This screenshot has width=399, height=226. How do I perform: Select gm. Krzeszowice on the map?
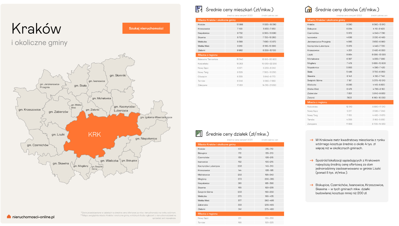tap(29, 110)
